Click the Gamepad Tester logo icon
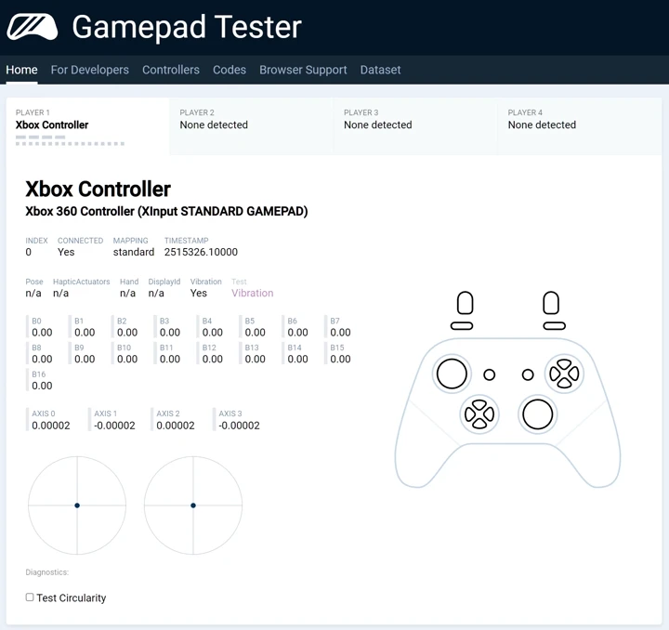The image size is (669, 630). click(33, 26)
